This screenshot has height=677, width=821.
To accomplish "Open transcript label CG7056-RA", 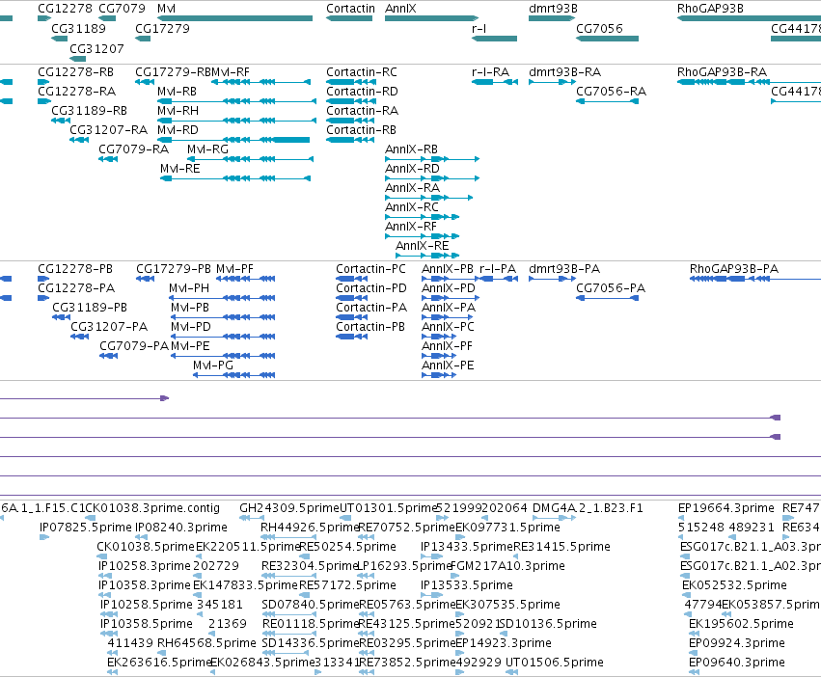I will click(611, 91).
